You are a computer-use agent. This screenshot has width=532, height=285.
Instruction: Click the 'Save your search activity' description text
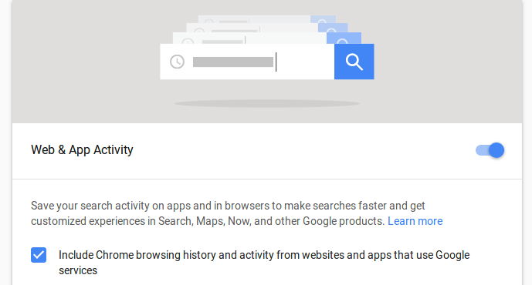(x=237, y=213)
